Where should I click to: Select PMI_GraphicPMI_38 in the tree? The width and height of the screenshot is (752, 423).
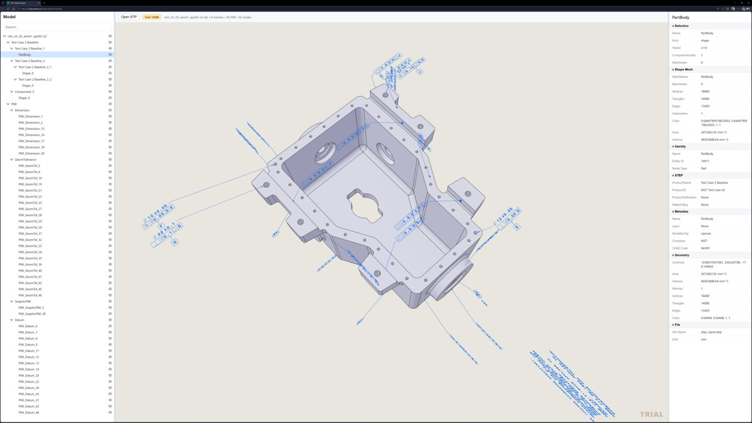point(57,314)
